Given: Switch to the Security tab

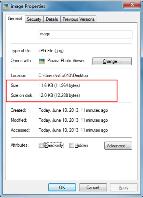Looking at the screenshot, I should (x=34, y=19).
